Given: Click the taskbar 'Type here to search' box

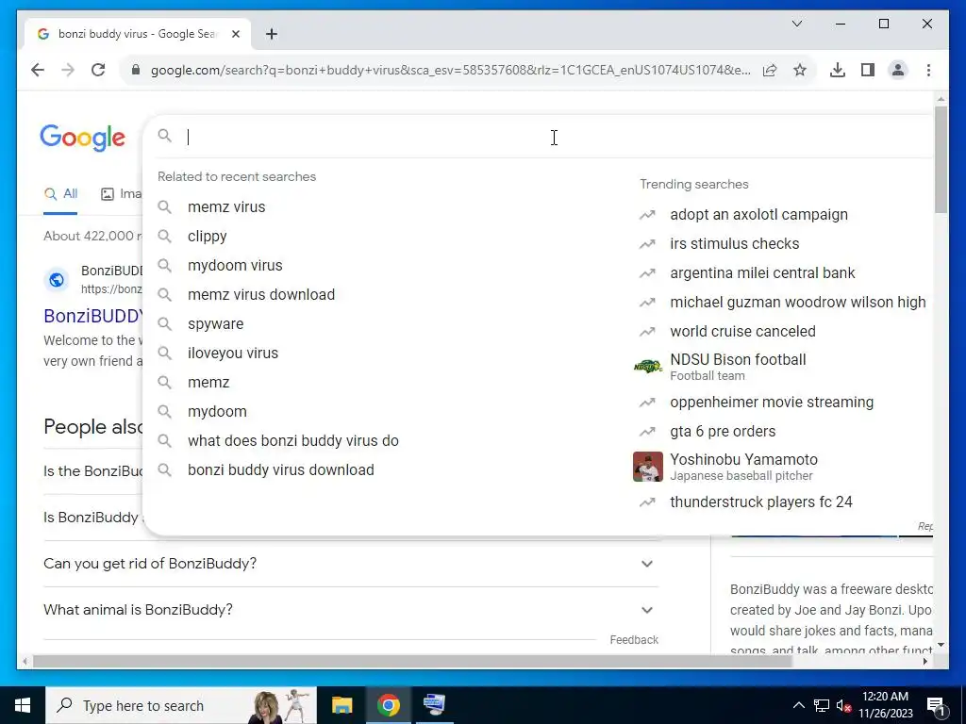Looking at the screenshot, I should [x=181, y=705].
